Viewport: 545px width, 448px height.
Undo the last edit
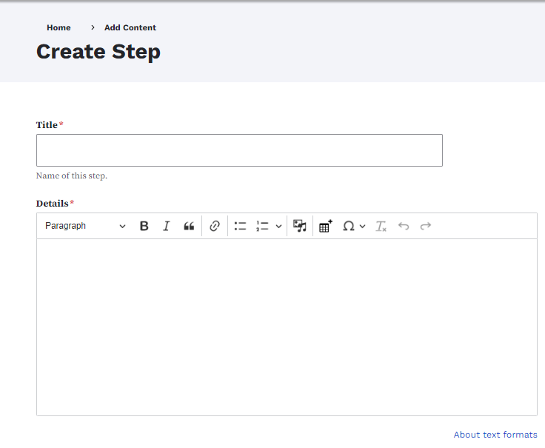pos(404,227)
